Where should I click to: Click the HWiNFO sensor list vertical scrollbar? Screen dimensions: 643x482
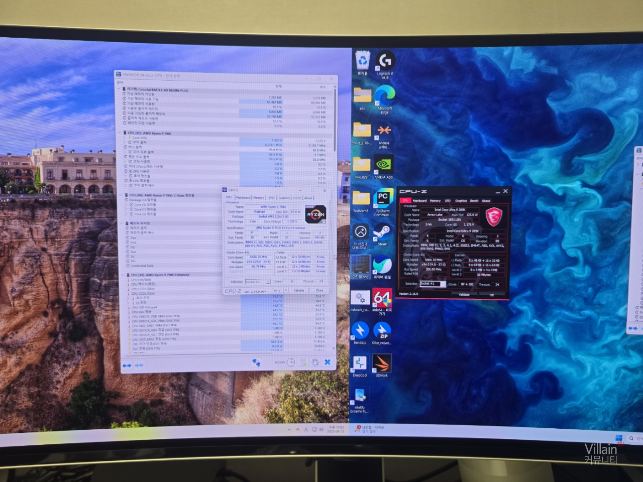(x=335, y=120)
